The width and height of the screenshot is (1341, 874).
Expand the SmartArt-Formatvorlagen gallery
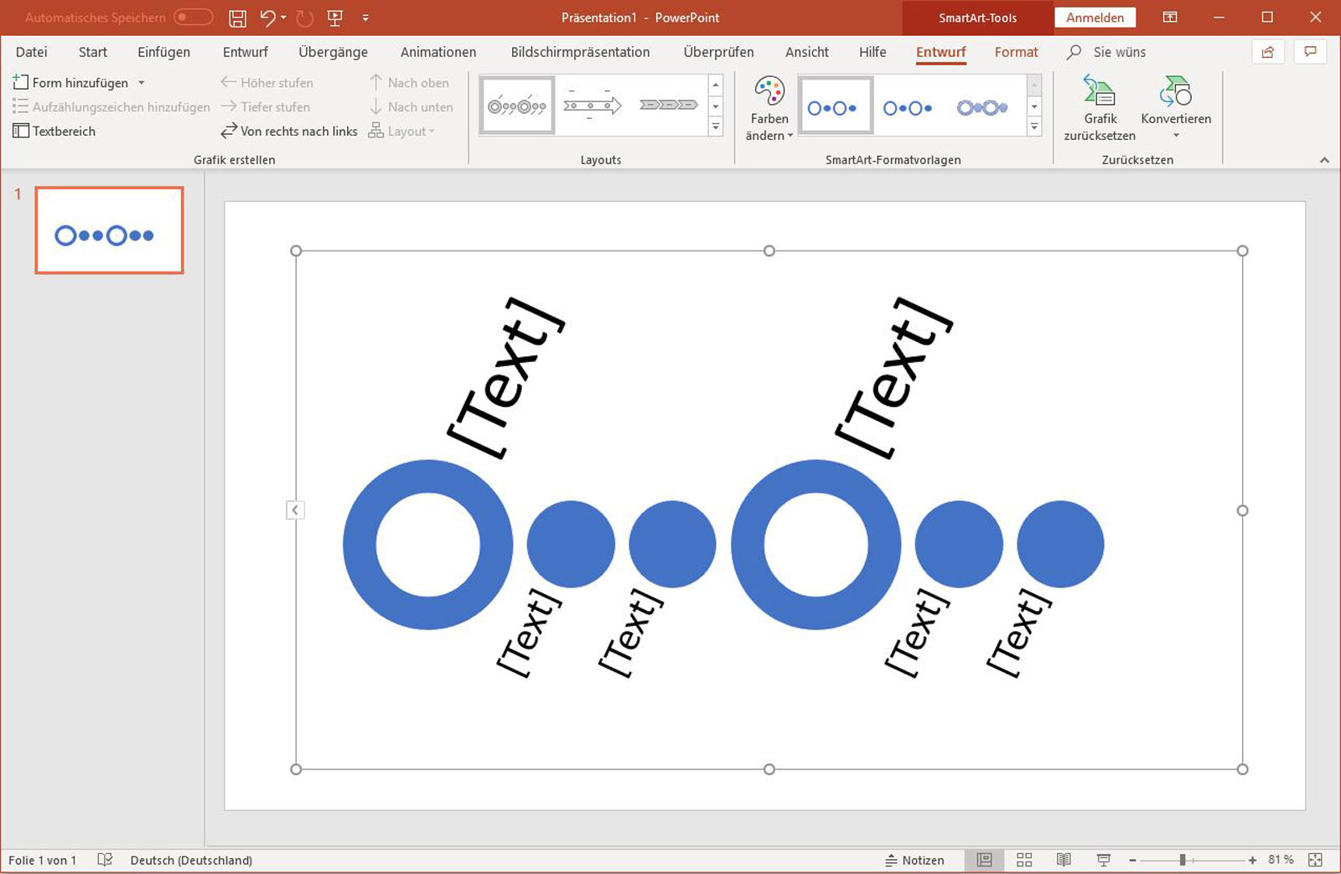pyautogui.click(x=1033, y=126)
